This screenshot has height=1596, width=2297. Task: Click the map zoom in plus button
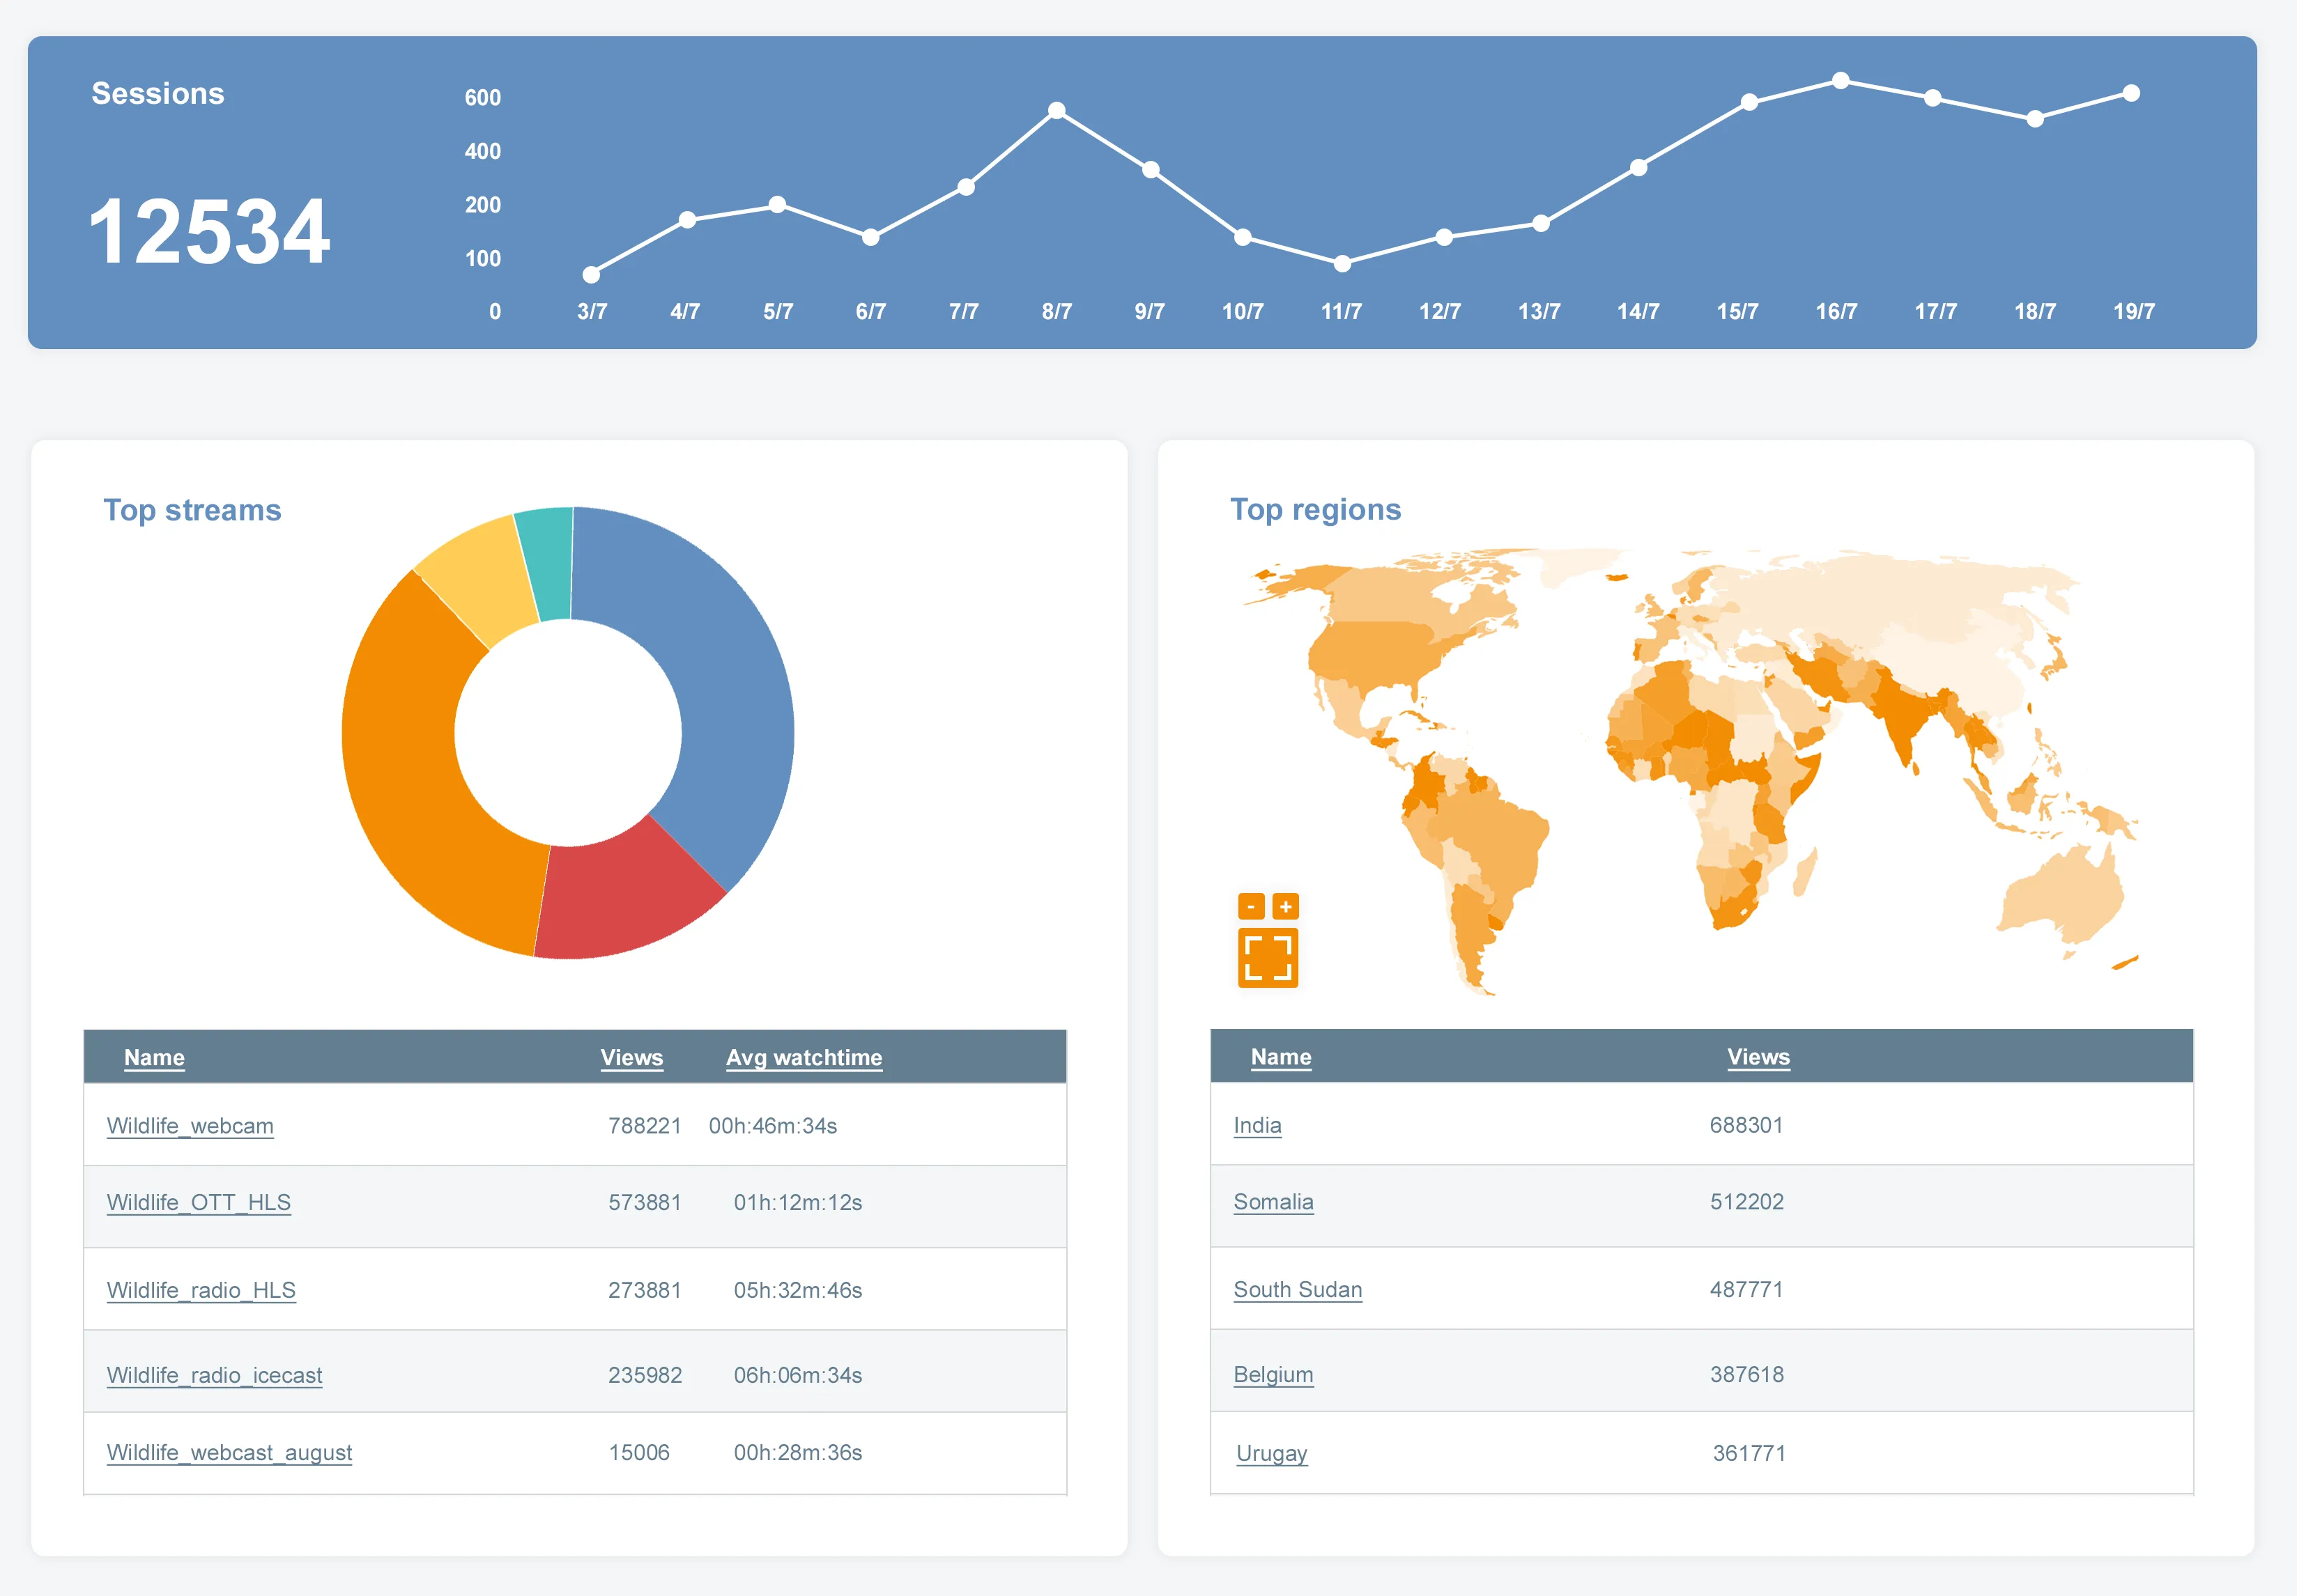pos(1286,906)
